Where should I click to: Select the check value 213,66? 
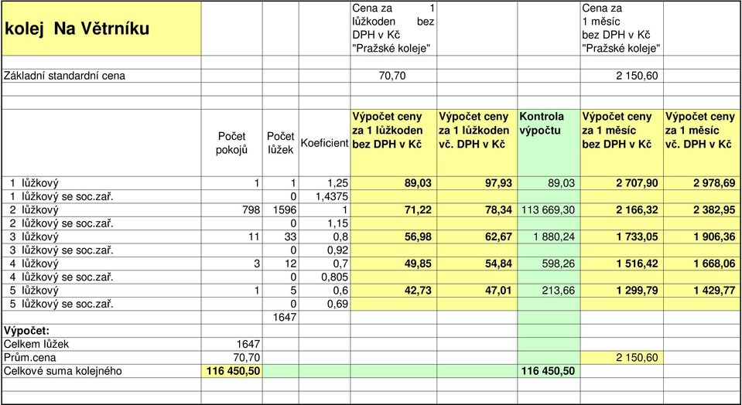[549, 290]
